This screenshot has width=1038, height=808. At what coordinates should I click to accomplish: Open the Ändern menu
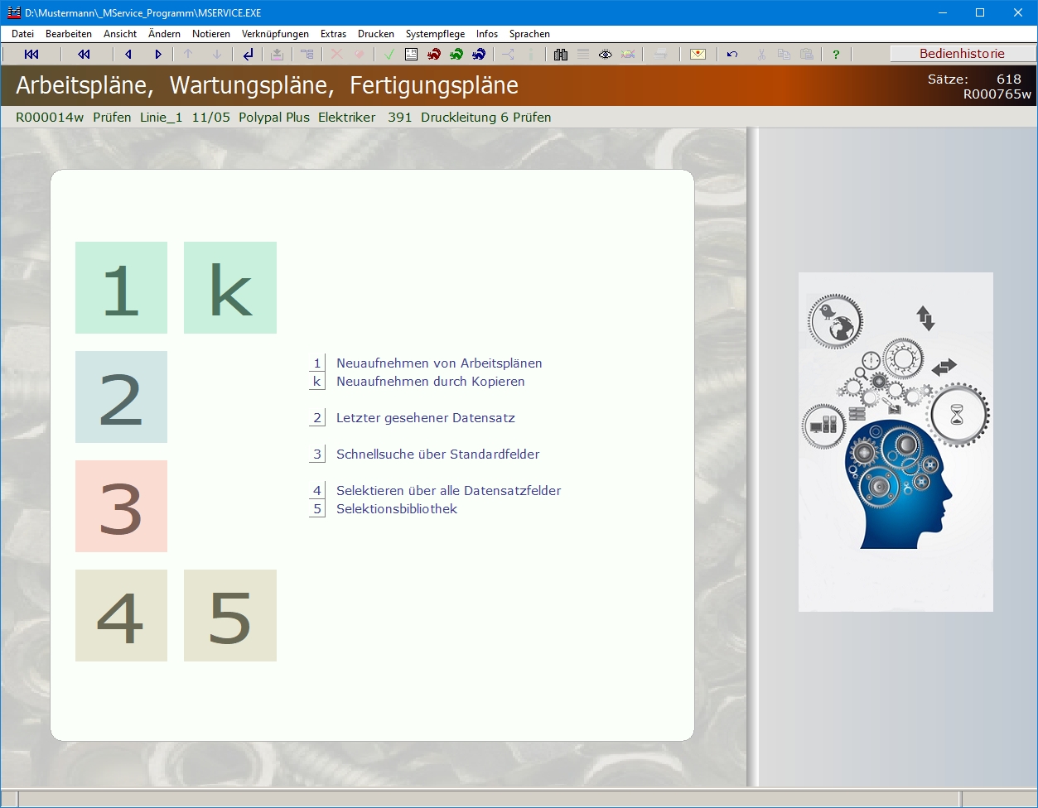(x=164, y=34)
